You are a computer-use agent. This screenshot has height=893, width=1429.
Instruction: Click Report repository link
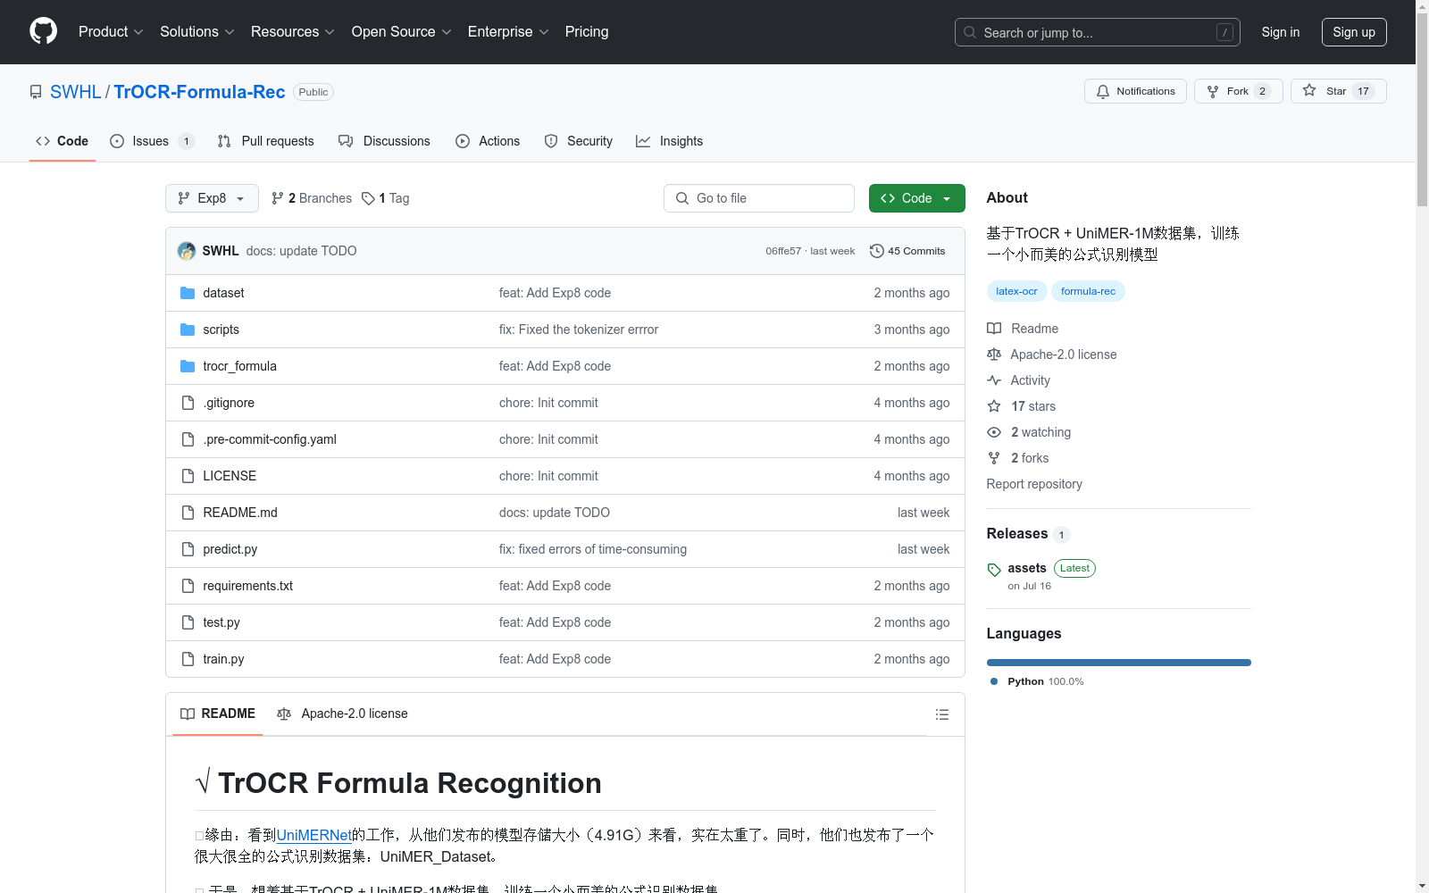1034,484
